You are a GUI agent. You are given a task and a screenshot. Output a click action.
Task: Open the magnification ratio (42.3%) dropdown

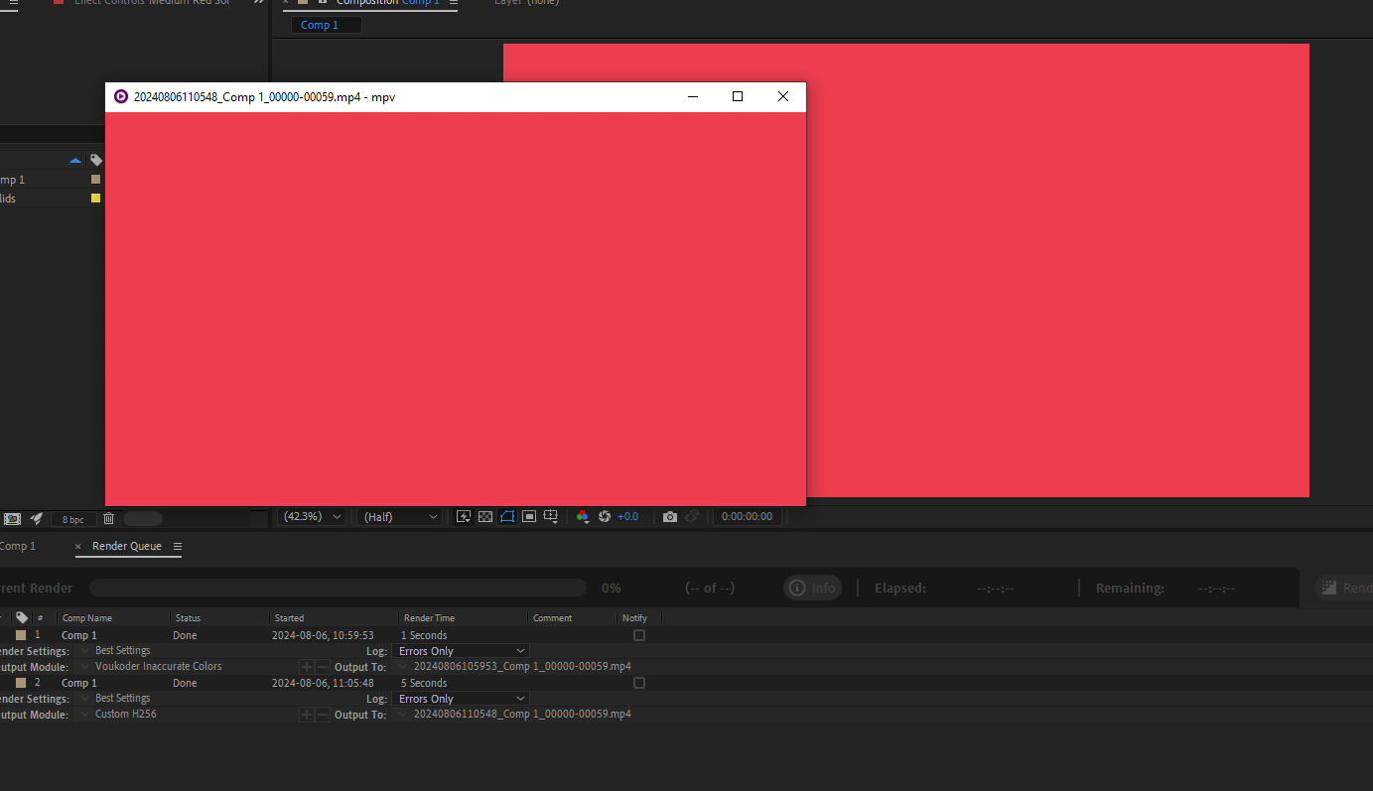[313, 517]
